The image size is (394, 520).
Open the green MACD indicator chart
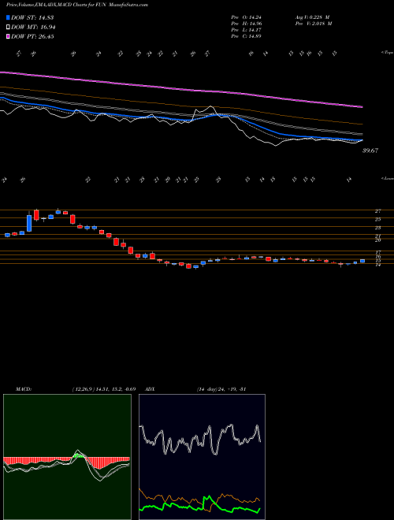point(67,457)
